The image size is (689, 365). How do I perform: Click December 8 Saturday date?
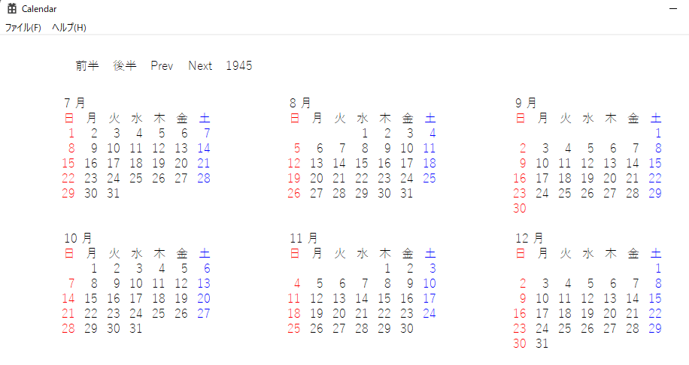click(658, 283)
